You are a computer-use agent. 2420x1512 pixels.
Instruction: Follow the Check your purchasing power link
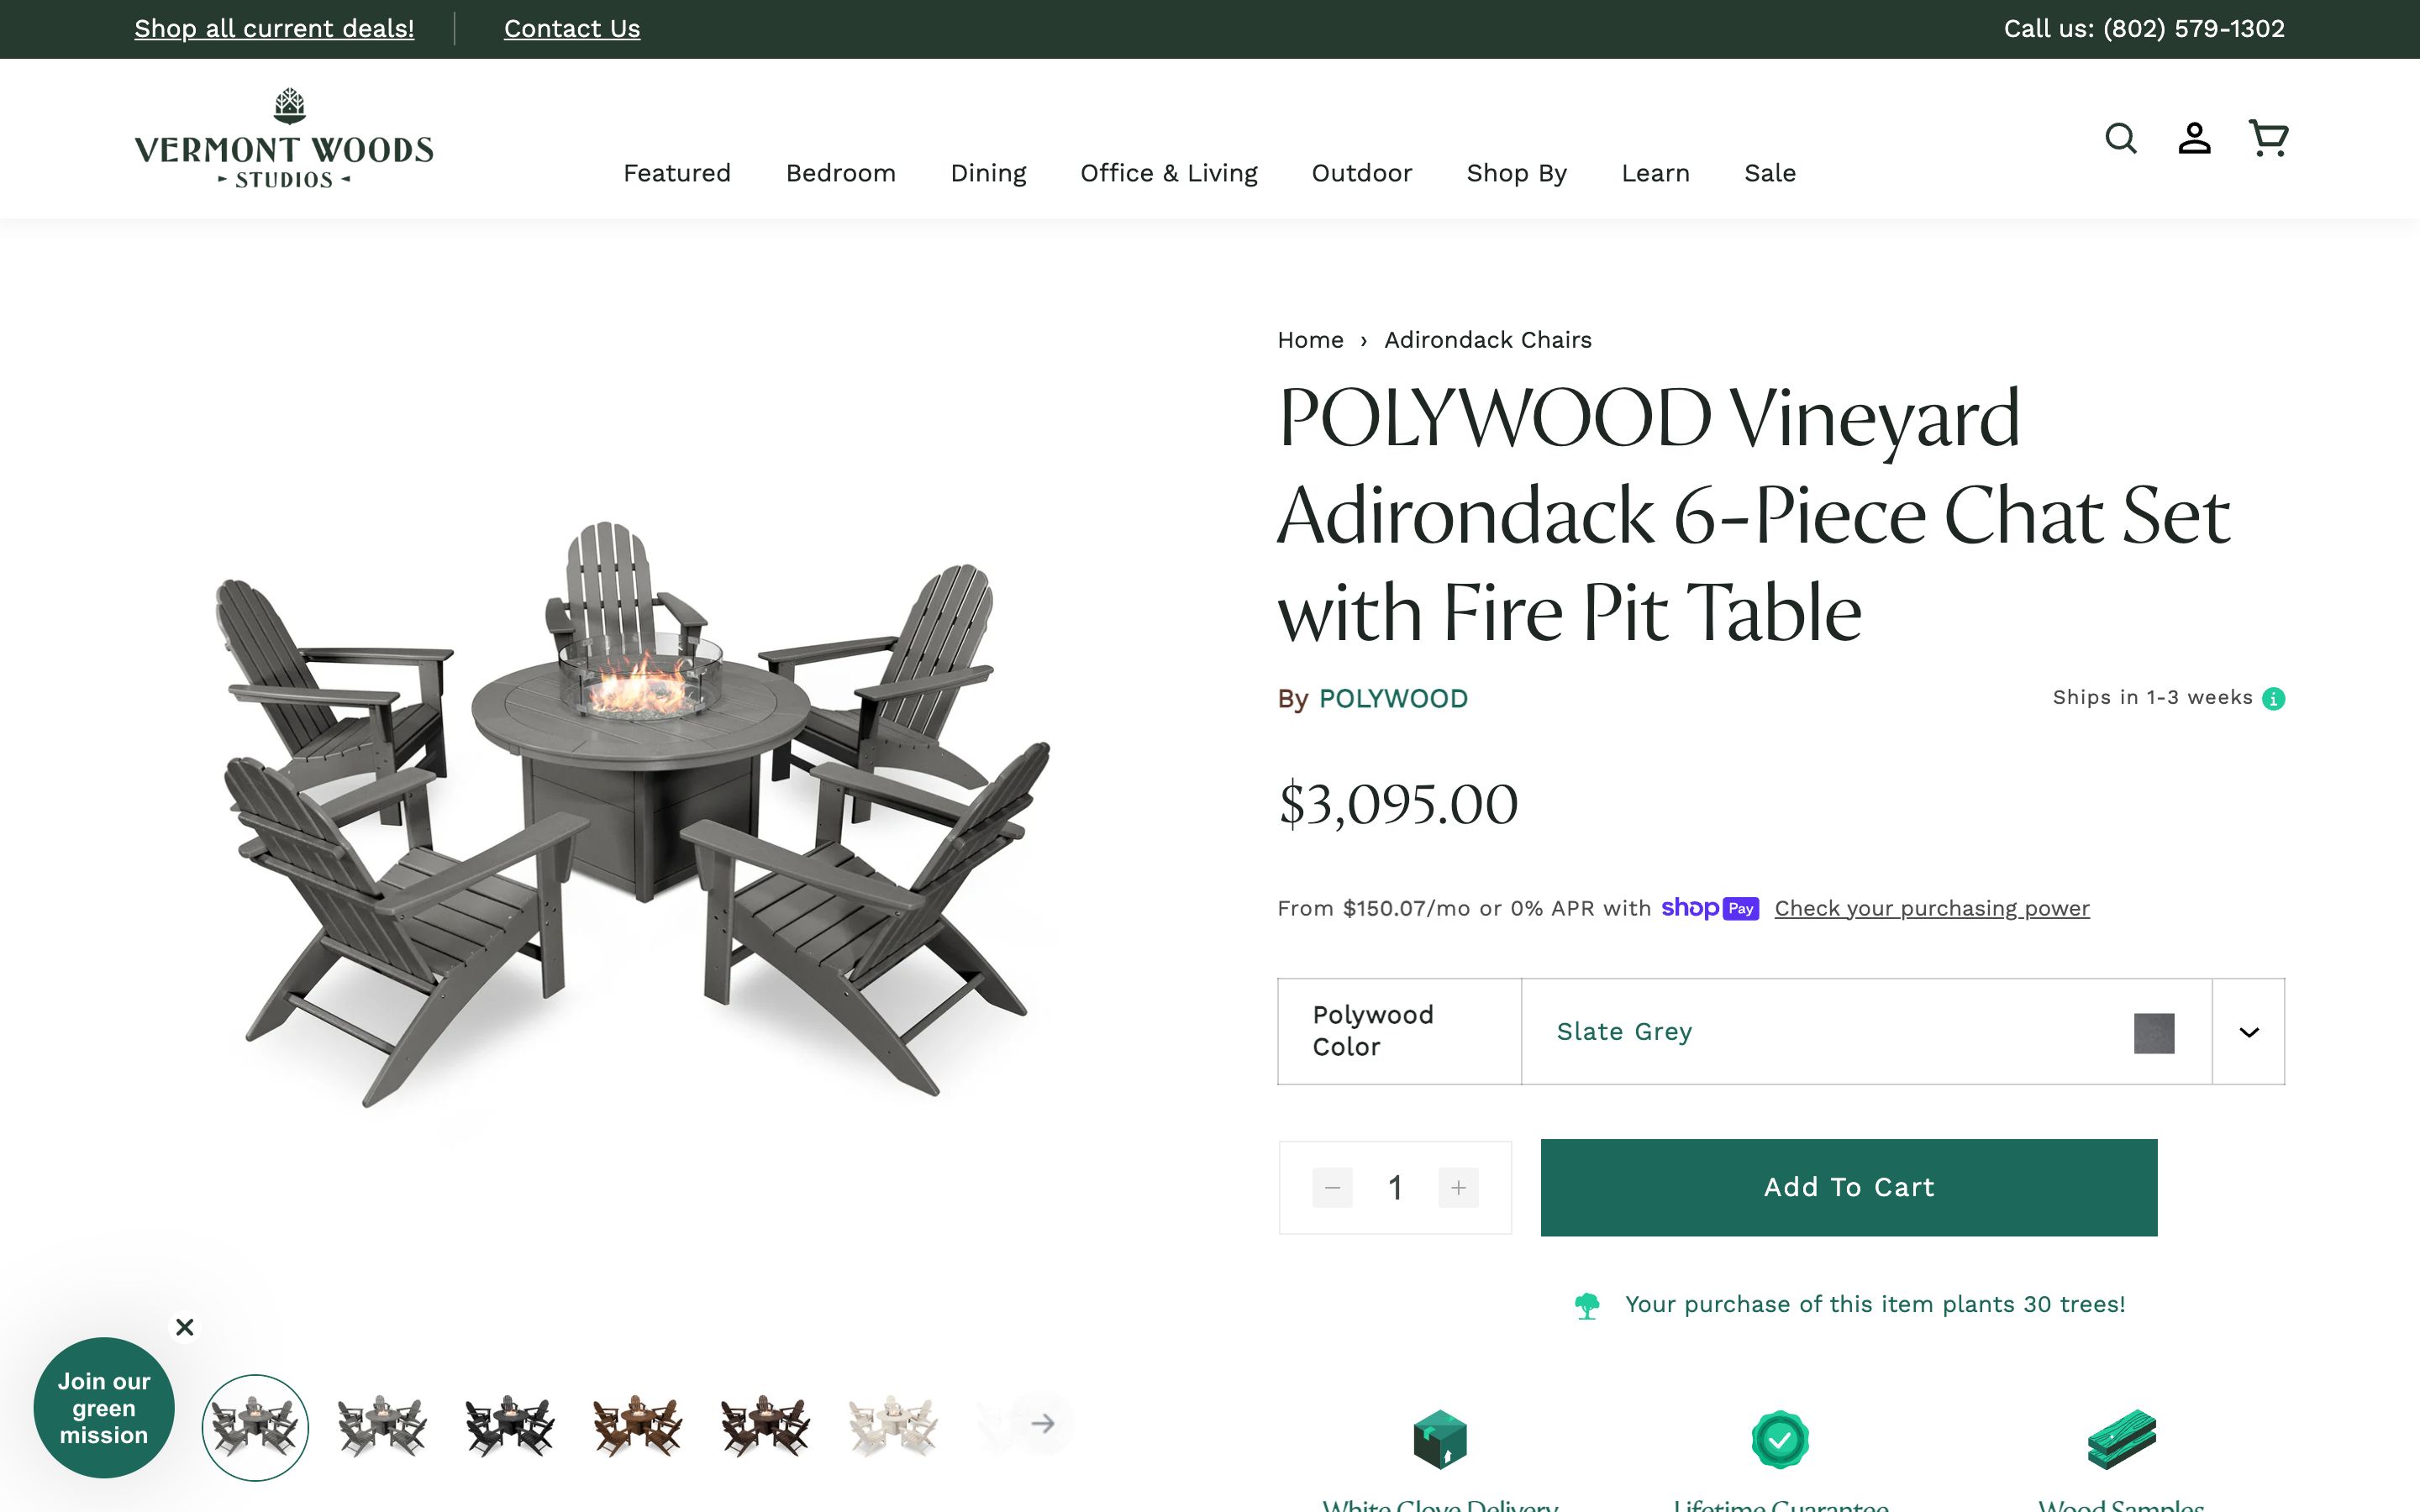click(x=1931, y=908)
